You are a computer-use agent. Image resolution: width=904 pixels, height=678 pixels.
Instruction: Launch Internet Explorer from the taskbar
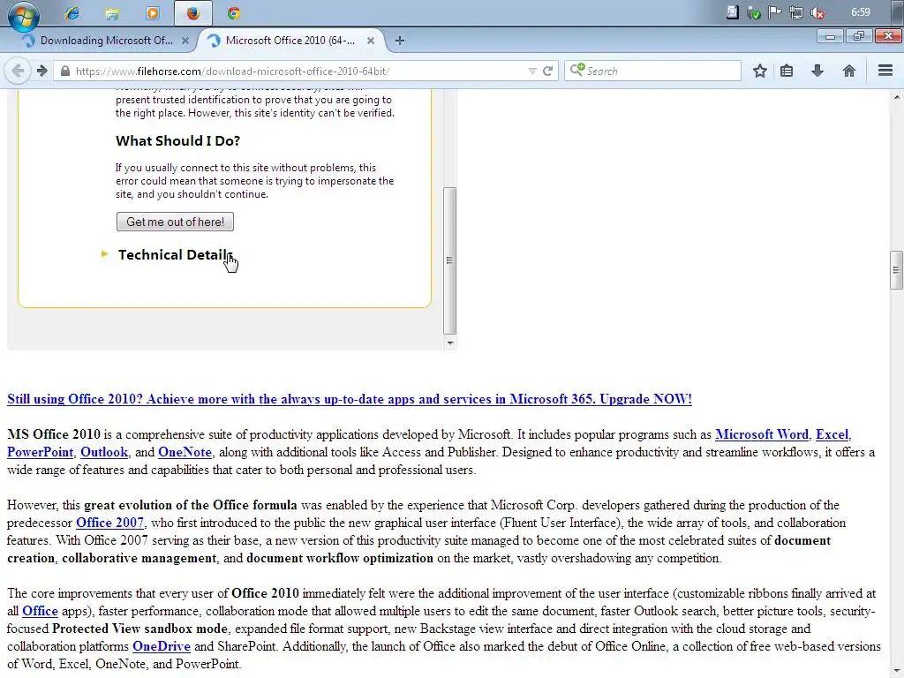click(x=72, y=13)
